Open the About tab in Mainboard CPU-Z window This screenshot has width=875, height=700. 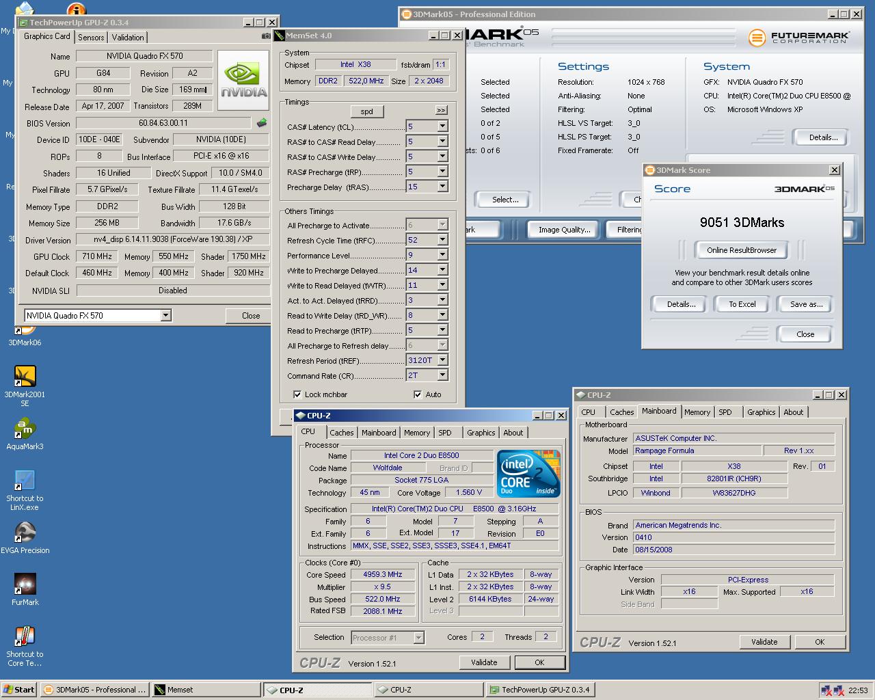pos(794,412)
